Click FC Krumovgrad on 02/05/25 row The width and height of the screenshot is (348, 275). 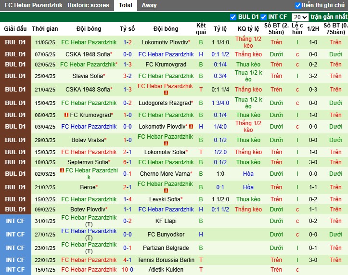pos(166,65)
